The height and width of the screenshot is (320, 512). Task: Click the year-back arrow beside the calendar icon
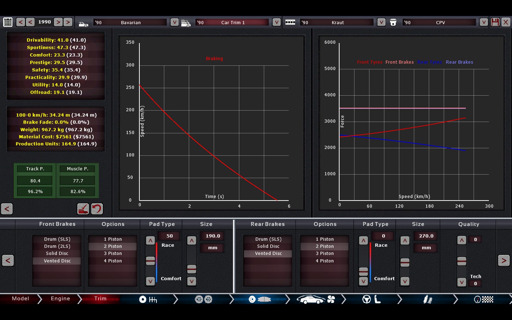(x=21, y=22)
